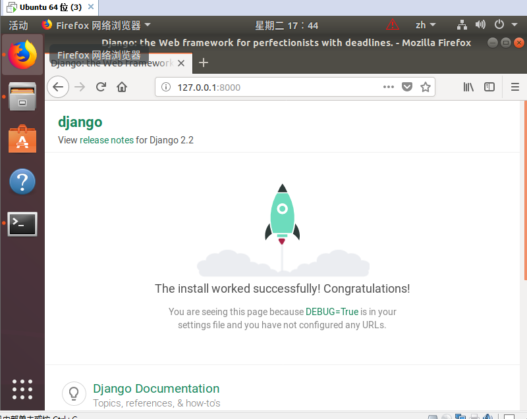Open a new tab with plus button
The width and height of the screenshot is (527, 419).
click(204, 62)
